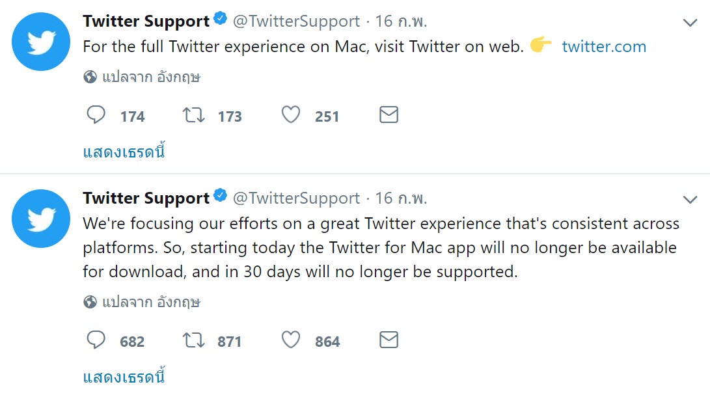
Task: Click แสดงเธรดนี้ under the second tweet
Action: (124, 375)
